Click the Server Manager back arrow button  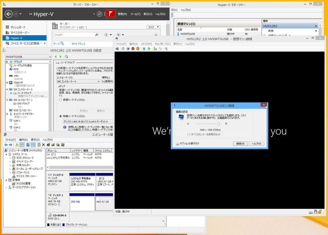pyautogui.click(x=9, y=14)
